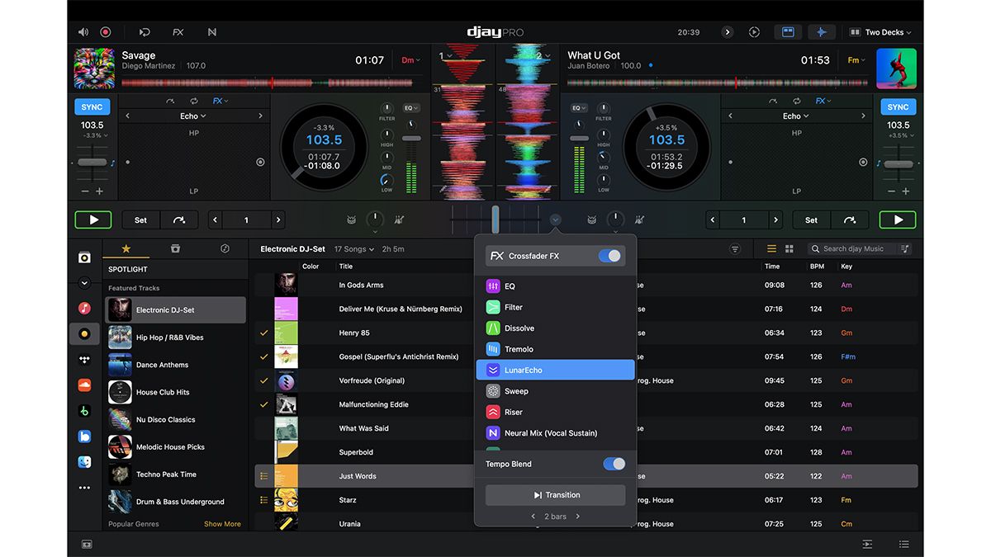The height and width of the screenshot is (557, 991).
Task: Toggle Crossfader FX on or off
Action: (609, 256)
